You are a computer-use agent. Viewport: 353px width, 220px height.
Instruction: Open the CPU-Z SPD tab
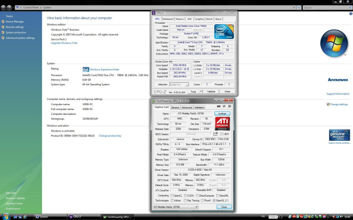189,19
